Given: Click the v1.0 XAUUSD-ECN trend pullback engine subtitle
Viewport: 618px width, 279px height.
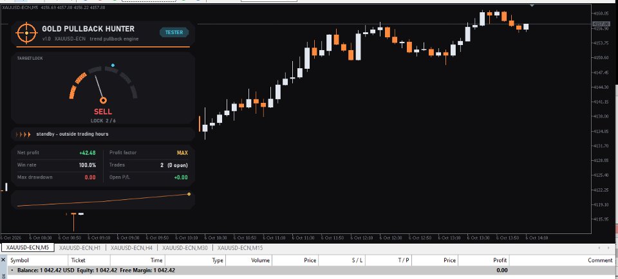Looking at the screenshot, I should pos(90,39).
